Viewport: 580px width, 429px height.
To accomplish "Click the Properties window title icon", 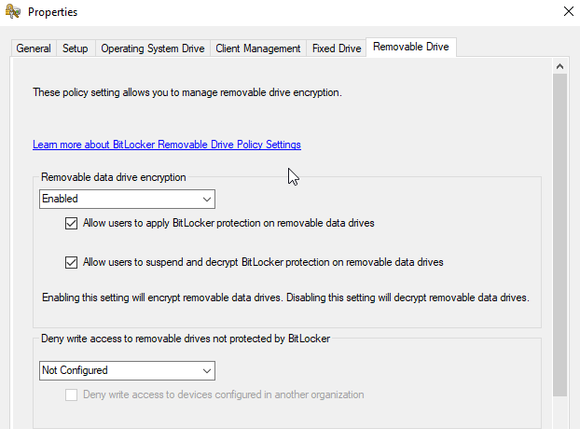I will coord(13,11).
